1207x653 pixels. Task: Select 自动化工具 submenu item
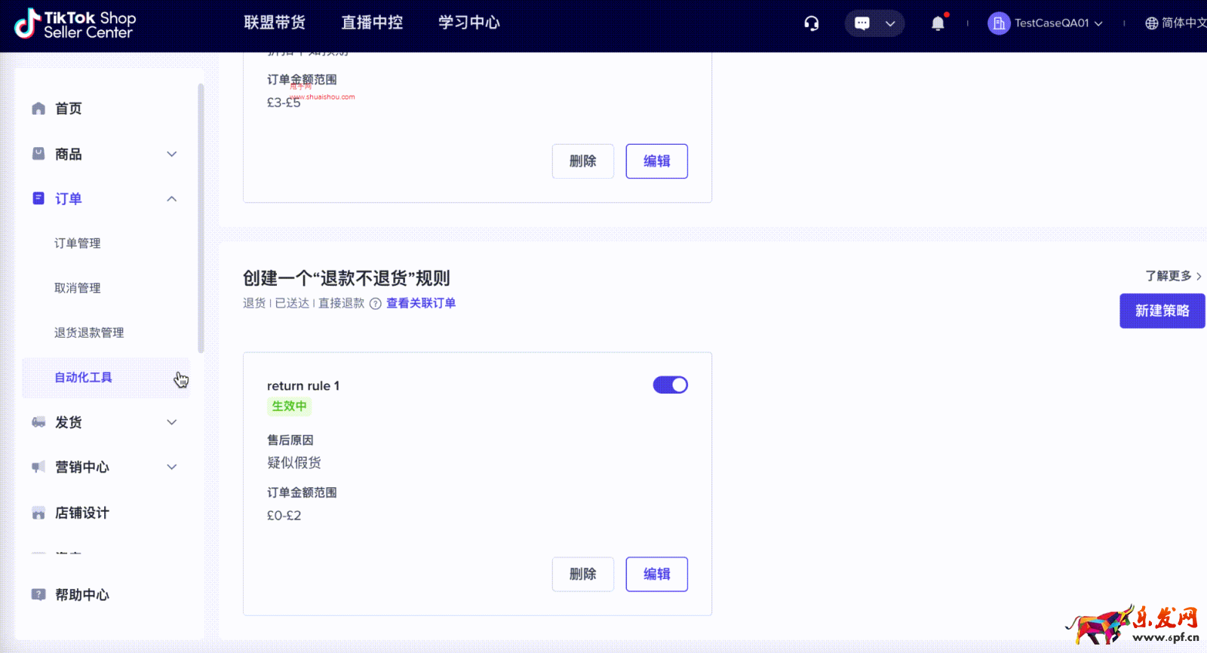(x=106, y=377)
